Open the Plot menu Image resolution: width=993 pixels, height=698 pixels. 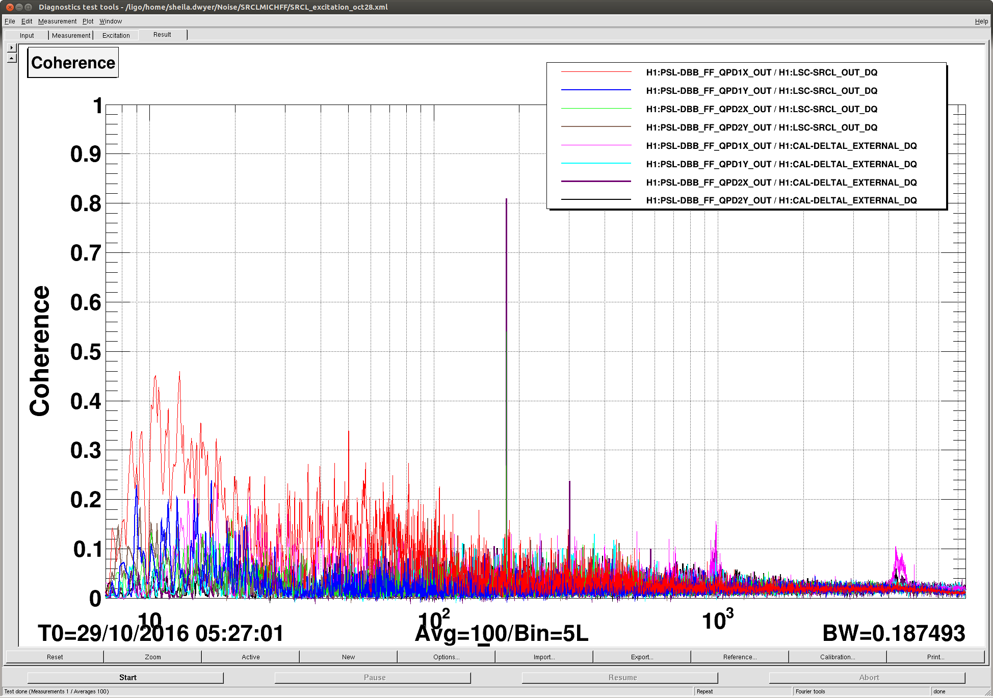coord(88,21)
